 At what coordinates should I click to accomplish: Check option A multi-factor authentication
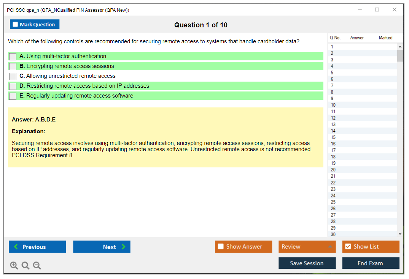pos(13,57)
